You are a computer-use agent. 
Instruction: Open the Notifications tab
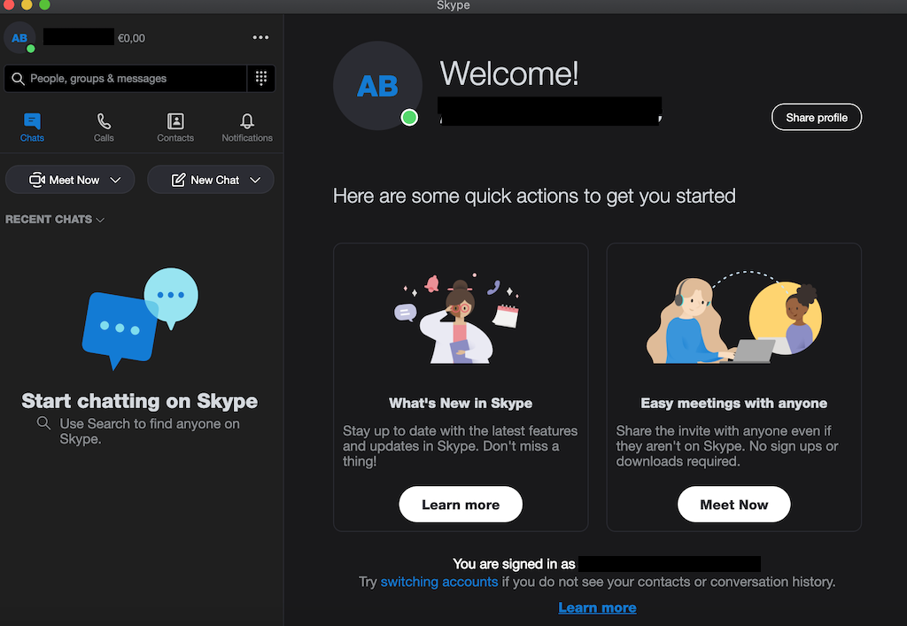(x=247, y=128)
